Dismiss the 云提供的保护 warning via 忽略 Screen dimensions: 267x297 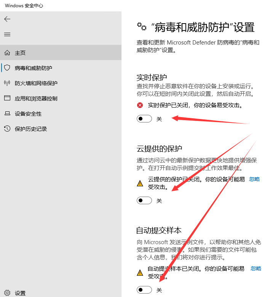point(254,179)
